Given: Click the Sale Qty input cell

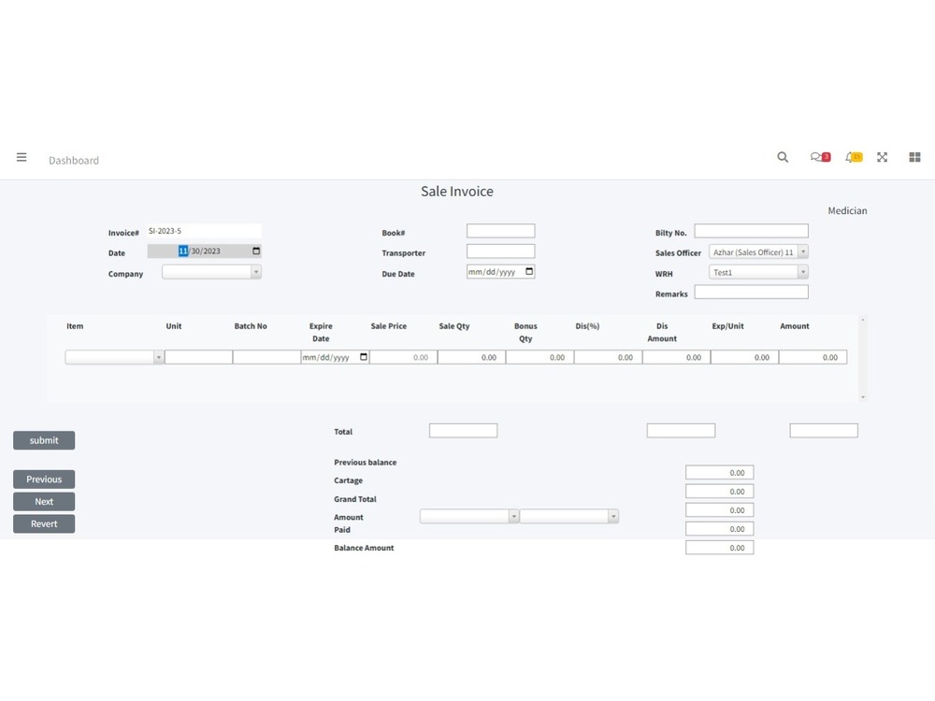Looking at the screenshot, I should tap(471, 357).
